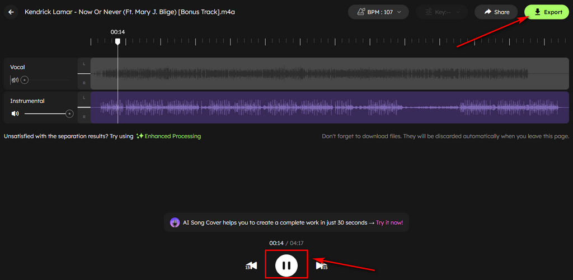Screen dimensions: 573x280
Task: Open the disabled Key dropdown
Action: (442, 12)
